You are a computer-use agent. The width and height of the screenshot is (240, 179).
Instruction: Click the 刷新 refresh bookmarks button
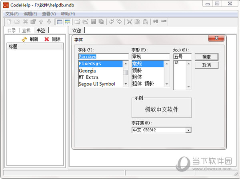coord(30,39)
